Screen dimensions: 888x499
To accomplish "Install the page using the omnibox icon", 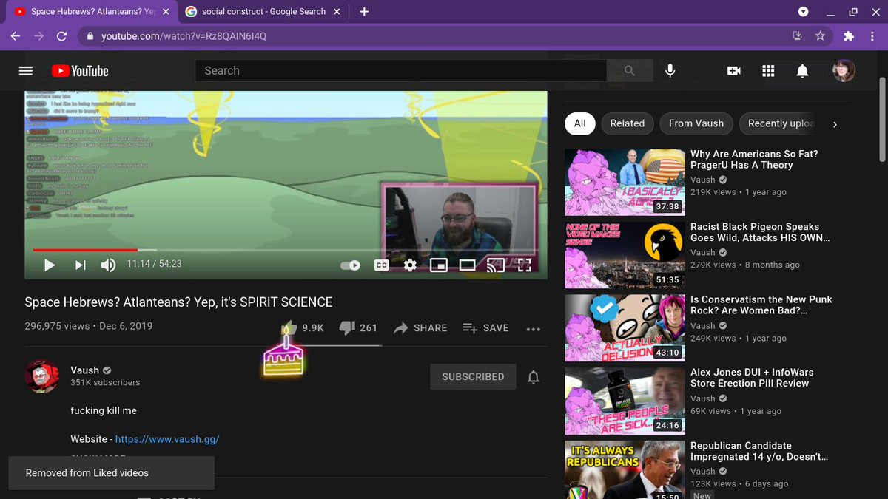I will pos(797,36).
